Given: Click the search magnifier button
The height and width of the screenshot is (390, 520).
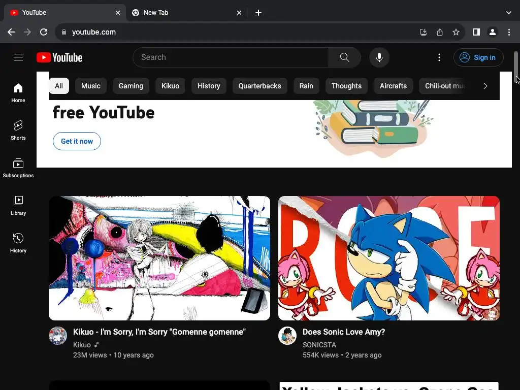Looking at the screenshot, I should coord(345,57).
